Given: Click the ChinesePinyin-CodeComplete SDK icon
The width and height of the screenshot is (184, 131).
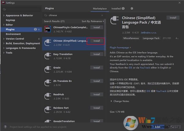Looking at the screenshot, I should (48, 29).
